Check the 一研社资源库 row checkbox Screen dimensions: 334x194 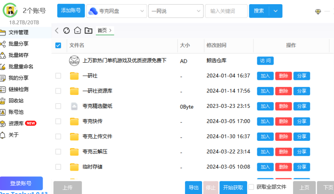click(x=58, y=91)
